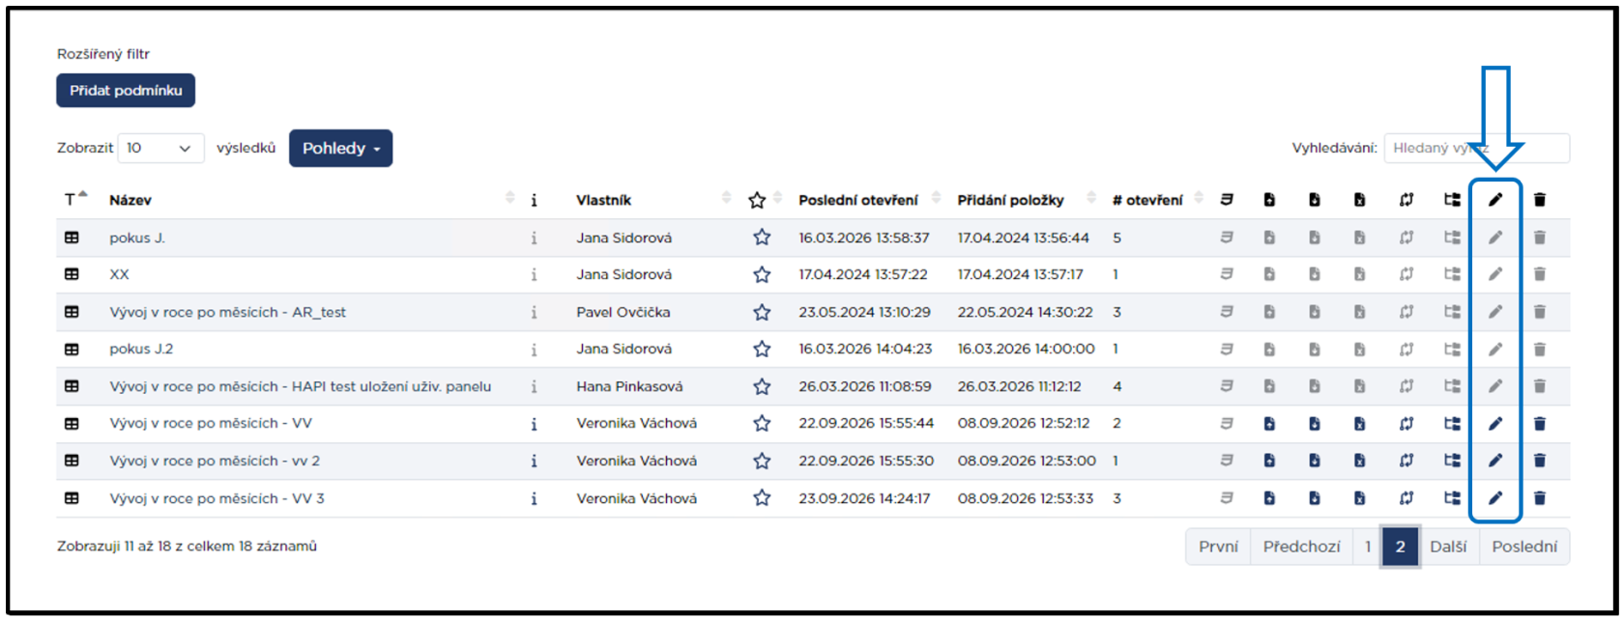Click the 'Přidat podmínku' button
Viewport: 1624px width, 618px height.
coord(126,90)
